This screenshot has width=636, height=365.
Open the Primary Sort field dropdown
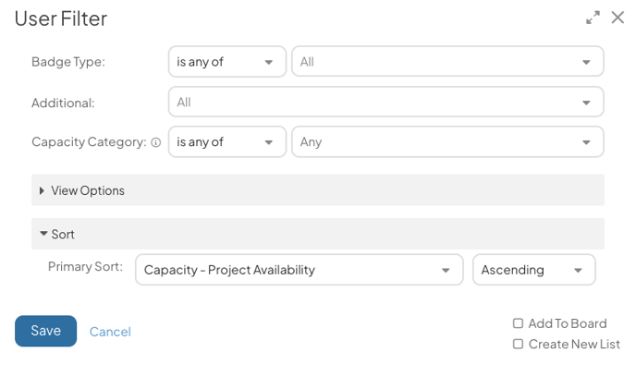299,270
